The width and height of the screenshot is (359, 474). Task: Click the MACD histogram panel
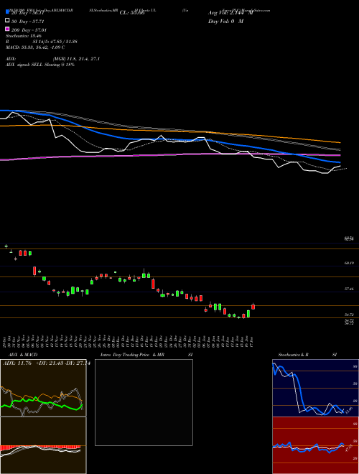(x=43, y=445)
